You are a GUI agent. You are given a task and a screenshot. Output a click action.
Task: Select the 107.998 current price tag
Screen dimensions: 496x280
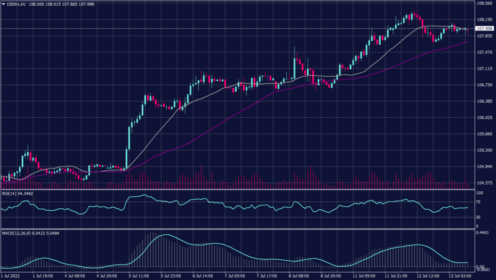coord(484,29)
